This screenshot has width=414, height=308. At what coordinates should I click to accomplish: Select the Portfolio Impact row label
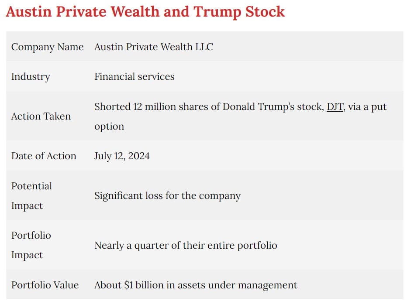point(31,245)
